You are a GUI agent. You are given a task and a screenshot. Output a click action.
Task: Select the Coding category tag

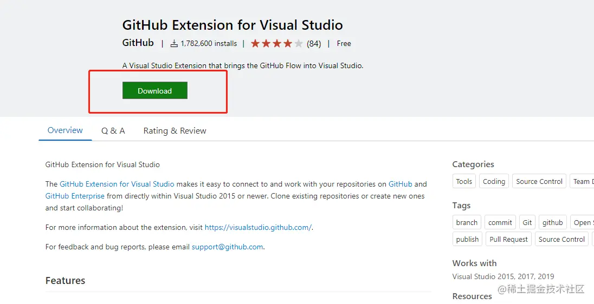point(494,181)
